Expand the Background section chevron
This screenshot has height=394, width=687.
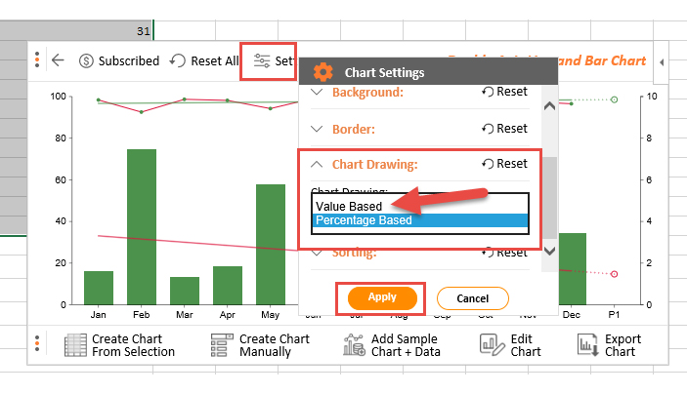317,92
